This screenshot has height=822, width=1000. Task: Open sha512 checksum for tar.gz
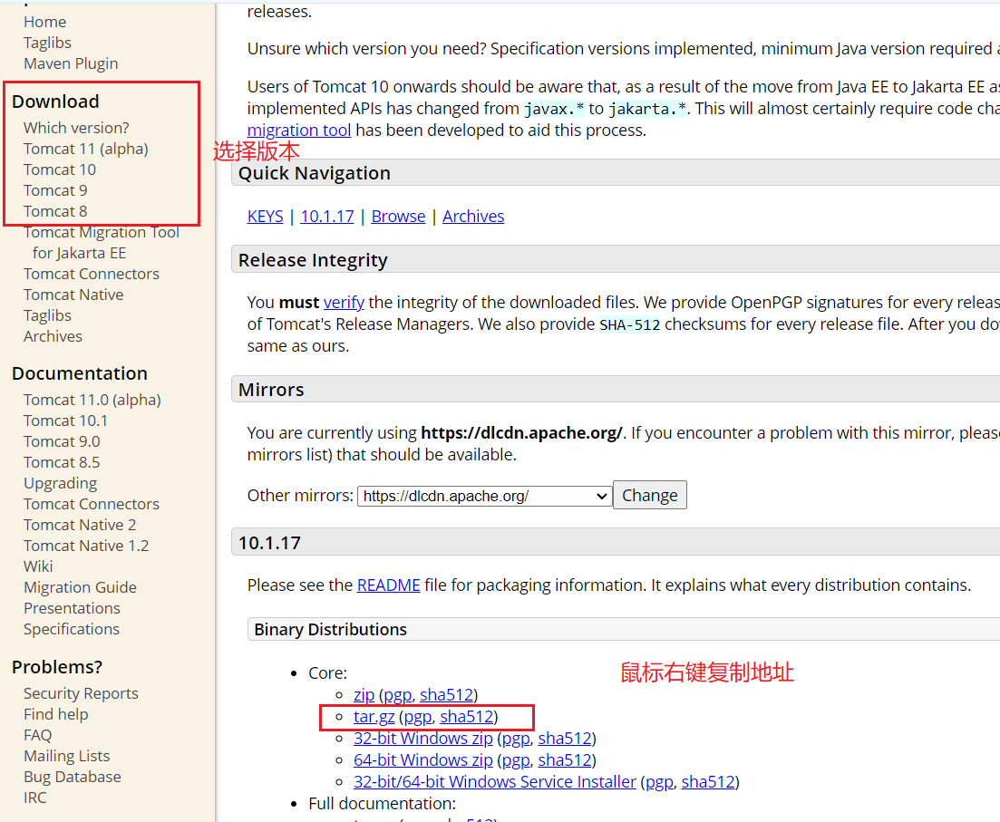click(467, 717)
